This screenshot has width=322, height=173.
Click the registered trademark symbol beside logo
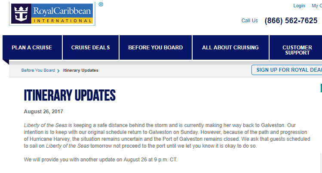pyautogui.click(x=101, y=4)
